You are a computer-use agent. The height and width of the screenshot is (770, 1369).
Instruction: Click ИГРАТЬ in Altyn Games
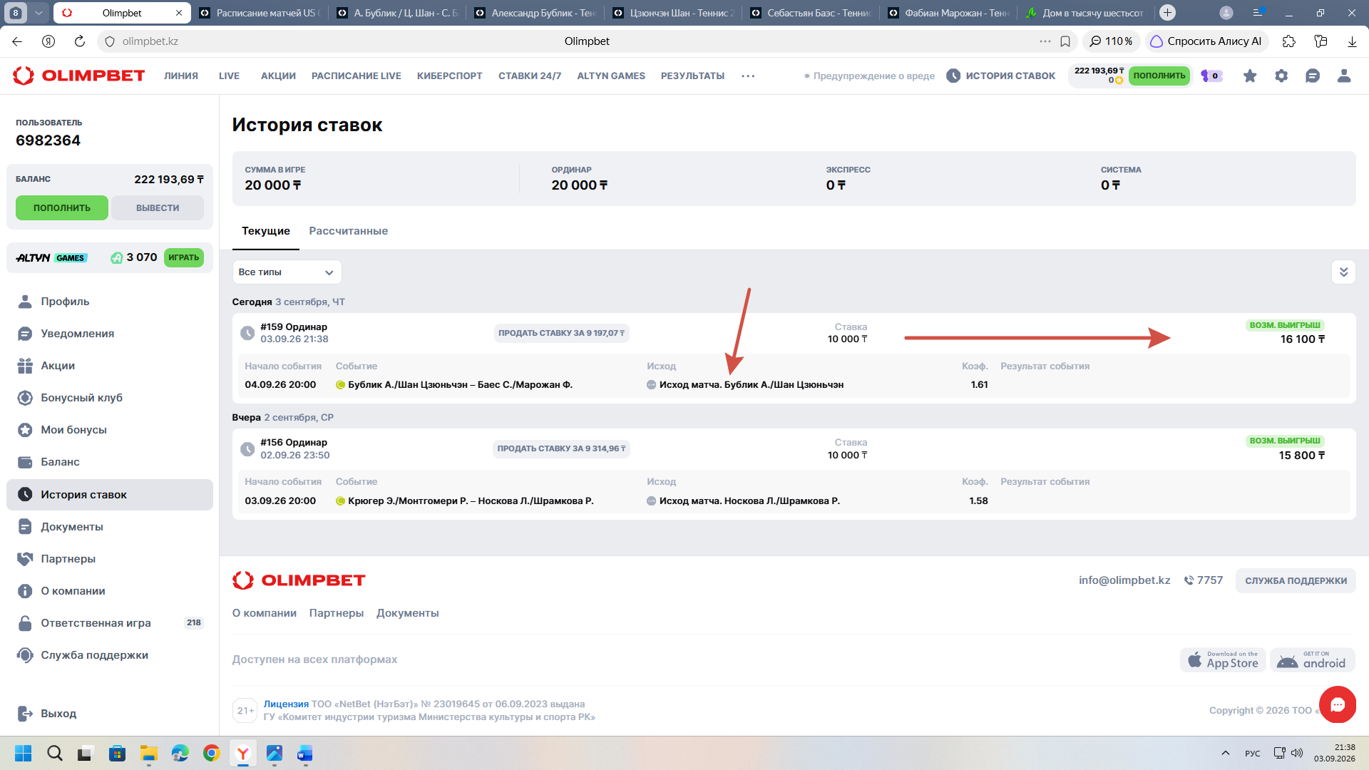click(184, 257)
